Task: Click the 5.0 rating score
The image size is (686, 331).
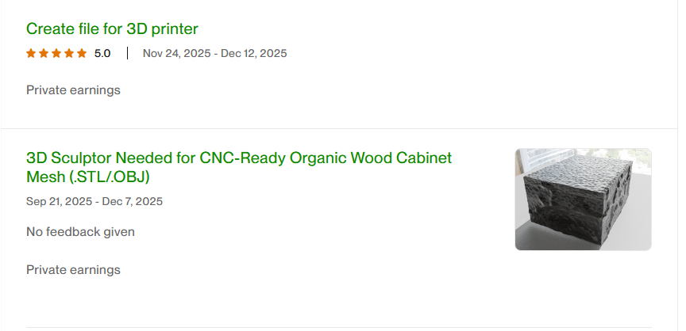Action: tap(102, 54)
